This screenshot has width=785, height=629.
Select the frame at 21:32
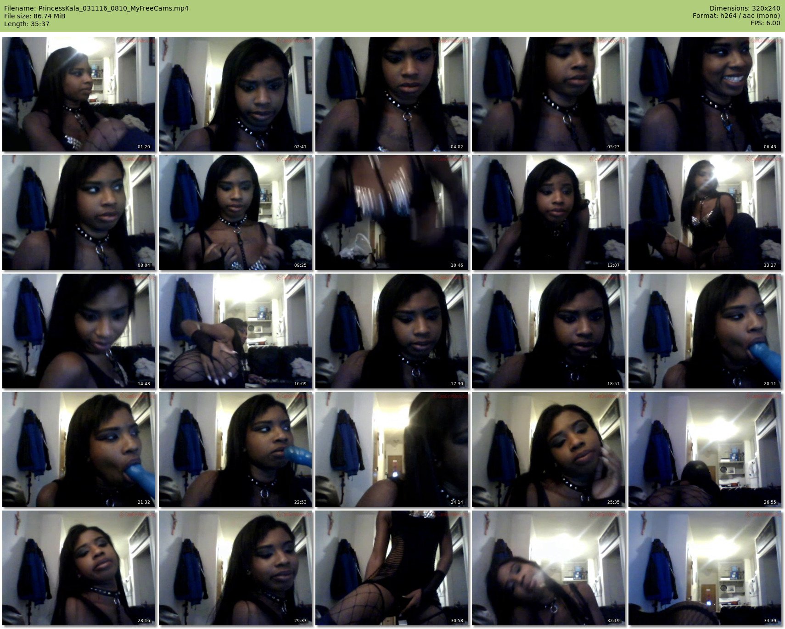[79, 449]
